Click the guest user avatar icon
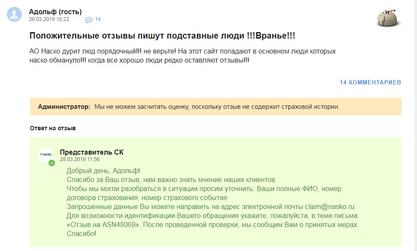This screenshot has height=251, width=417. [x=14, y=14]
